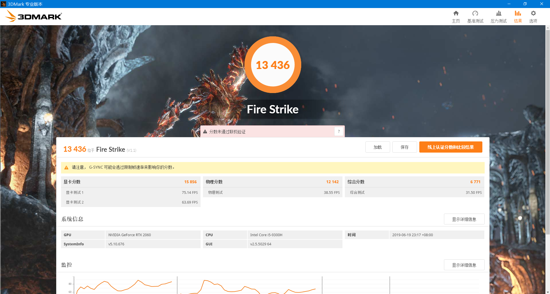Click the 监控 section heading
The height and width of the screenshot is (294, 550).
tap(67, 265)
